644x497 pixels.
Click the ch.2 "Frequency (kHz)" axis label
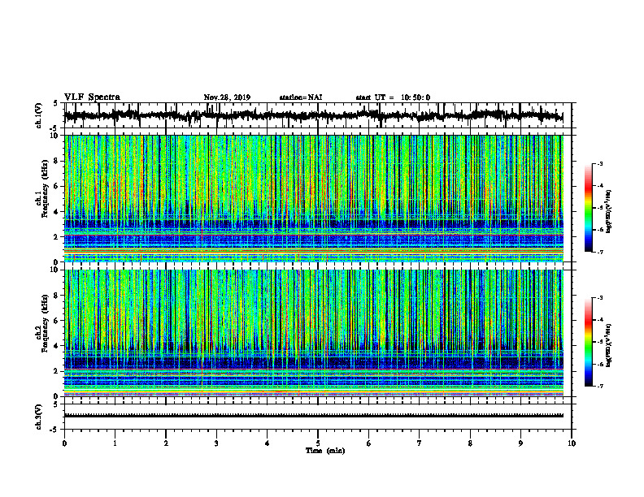click(x=45, y=323)
